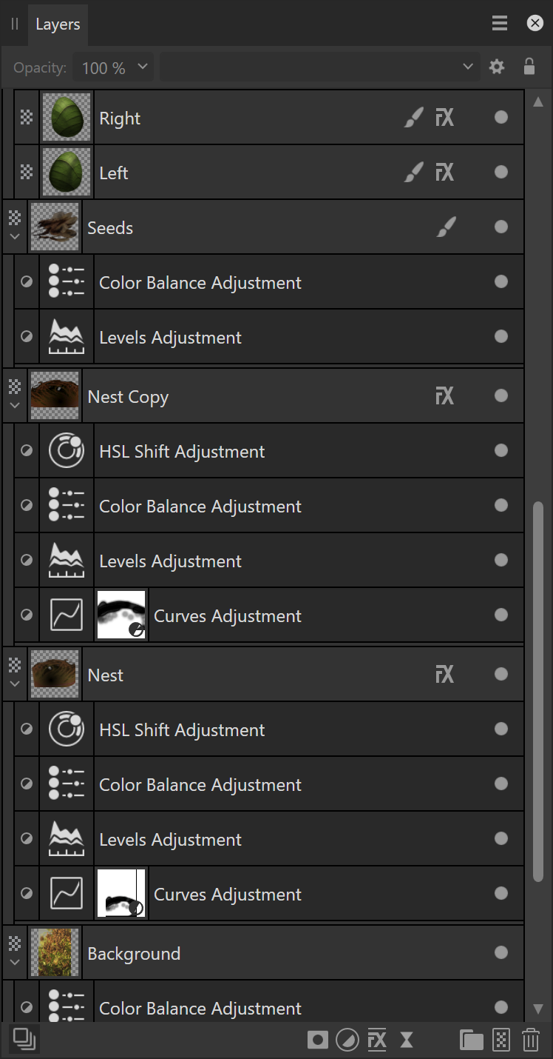This screenshot has height=1059, width=553.
Task: Open Adjustments from the bottom toolbar
Action: [347, 1040]
